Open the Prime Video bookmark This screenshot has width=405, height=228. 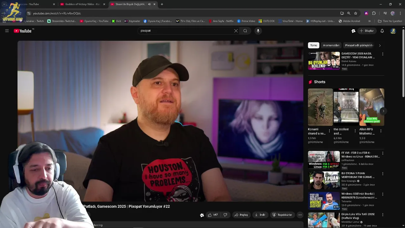(246, 21)
